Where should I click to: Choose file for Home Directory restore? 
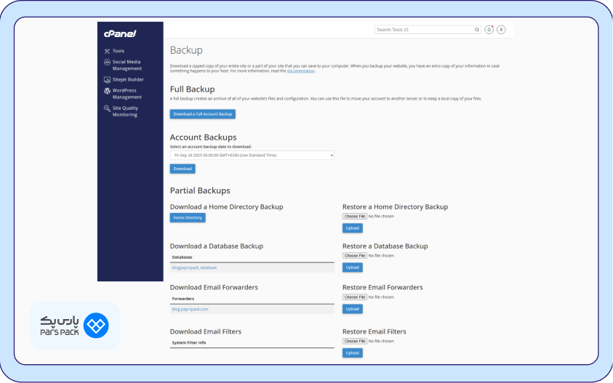tap(355, 217)
